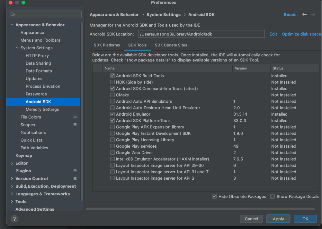
Task: Open the Updates settings page
Action: point(34,78)
